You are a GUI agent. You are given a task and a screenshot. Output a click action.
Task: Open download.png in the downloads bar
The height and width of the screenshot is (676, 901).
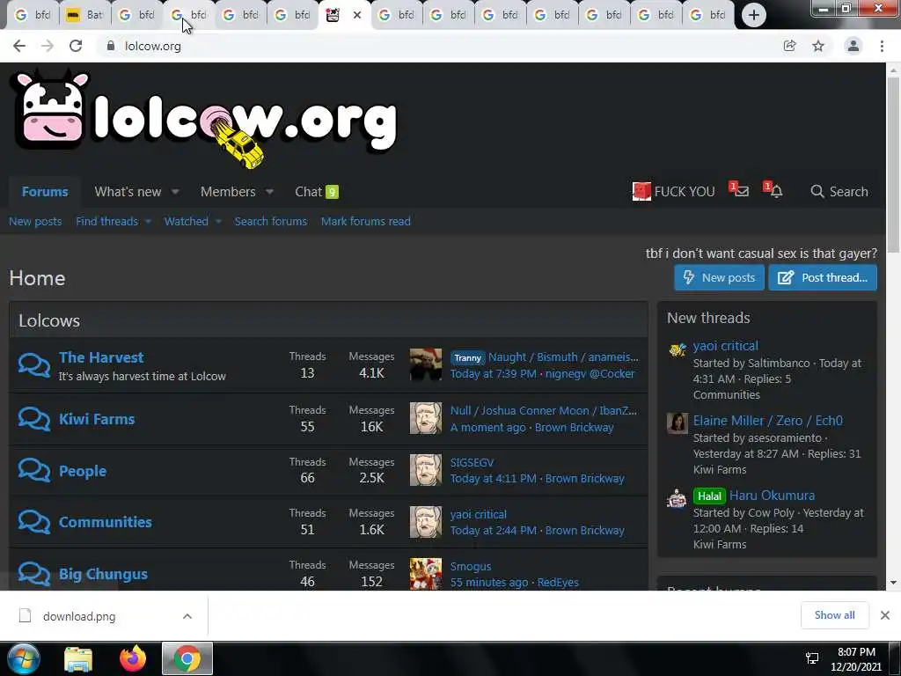click(79, 616)
